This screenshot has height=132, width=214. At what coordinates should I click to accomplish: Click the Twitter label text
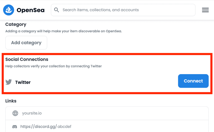[23, 82]
